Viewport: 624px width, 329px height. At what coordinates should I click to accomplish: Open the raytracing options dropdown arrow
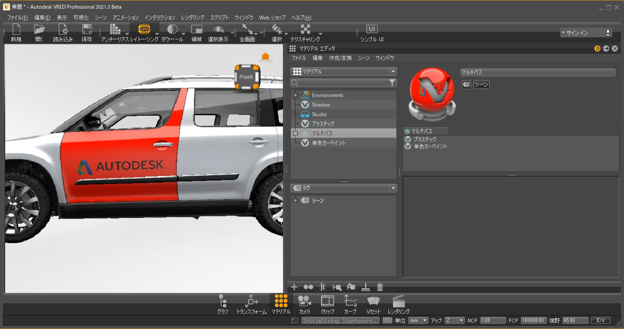pyautogui.click(x=157, y=34)
